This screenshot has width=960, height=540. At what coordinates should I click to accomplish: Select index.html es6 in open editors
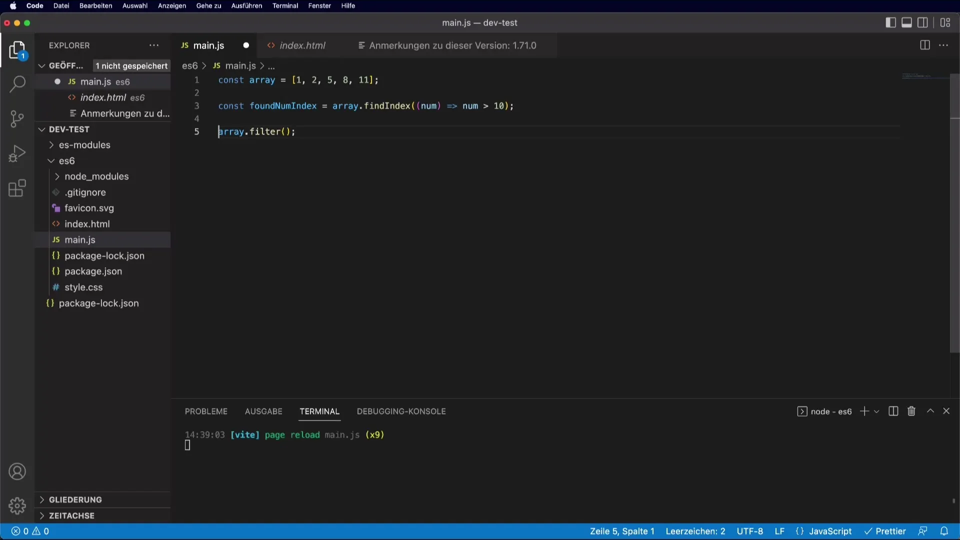pos(102,97)
